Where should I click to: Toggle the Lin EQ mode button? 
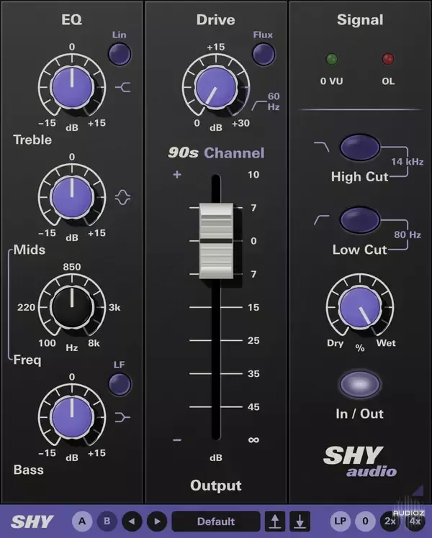[x=120, y=54]
